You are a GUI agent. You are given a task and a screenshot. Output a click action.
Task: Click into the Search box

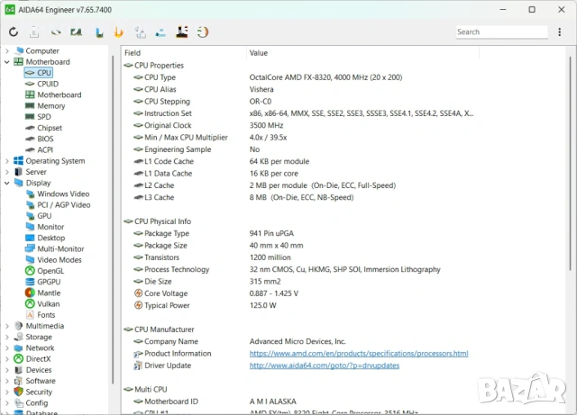click(x=500, y=32)
